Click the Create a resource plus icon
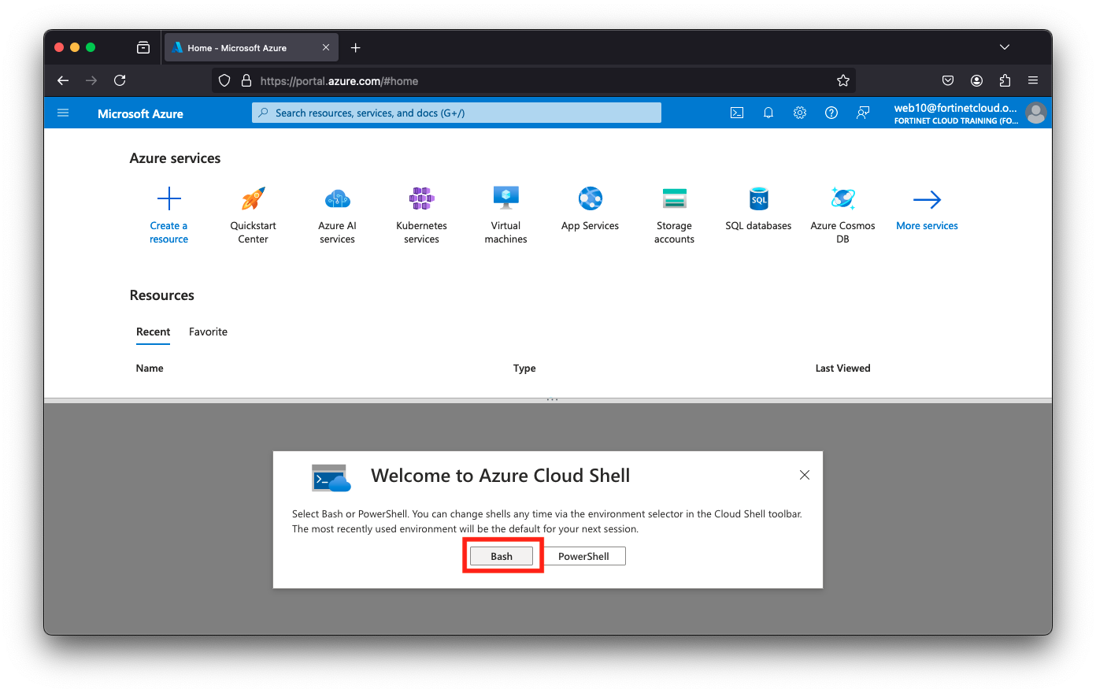The width and height of the screenshot is (1096, 693). (x=169, y=198)
